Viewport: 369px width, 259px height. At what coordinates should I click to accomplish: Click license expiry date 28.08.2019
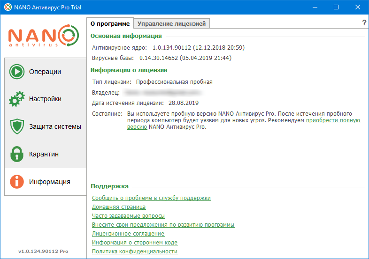pos(184,103)
